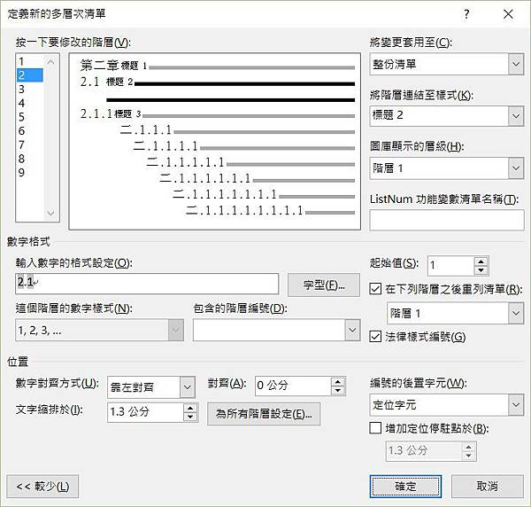The width and height of the screenshot is (531, 507).
Task: Click the level list scroll down arrow
Action: [50, 214]
